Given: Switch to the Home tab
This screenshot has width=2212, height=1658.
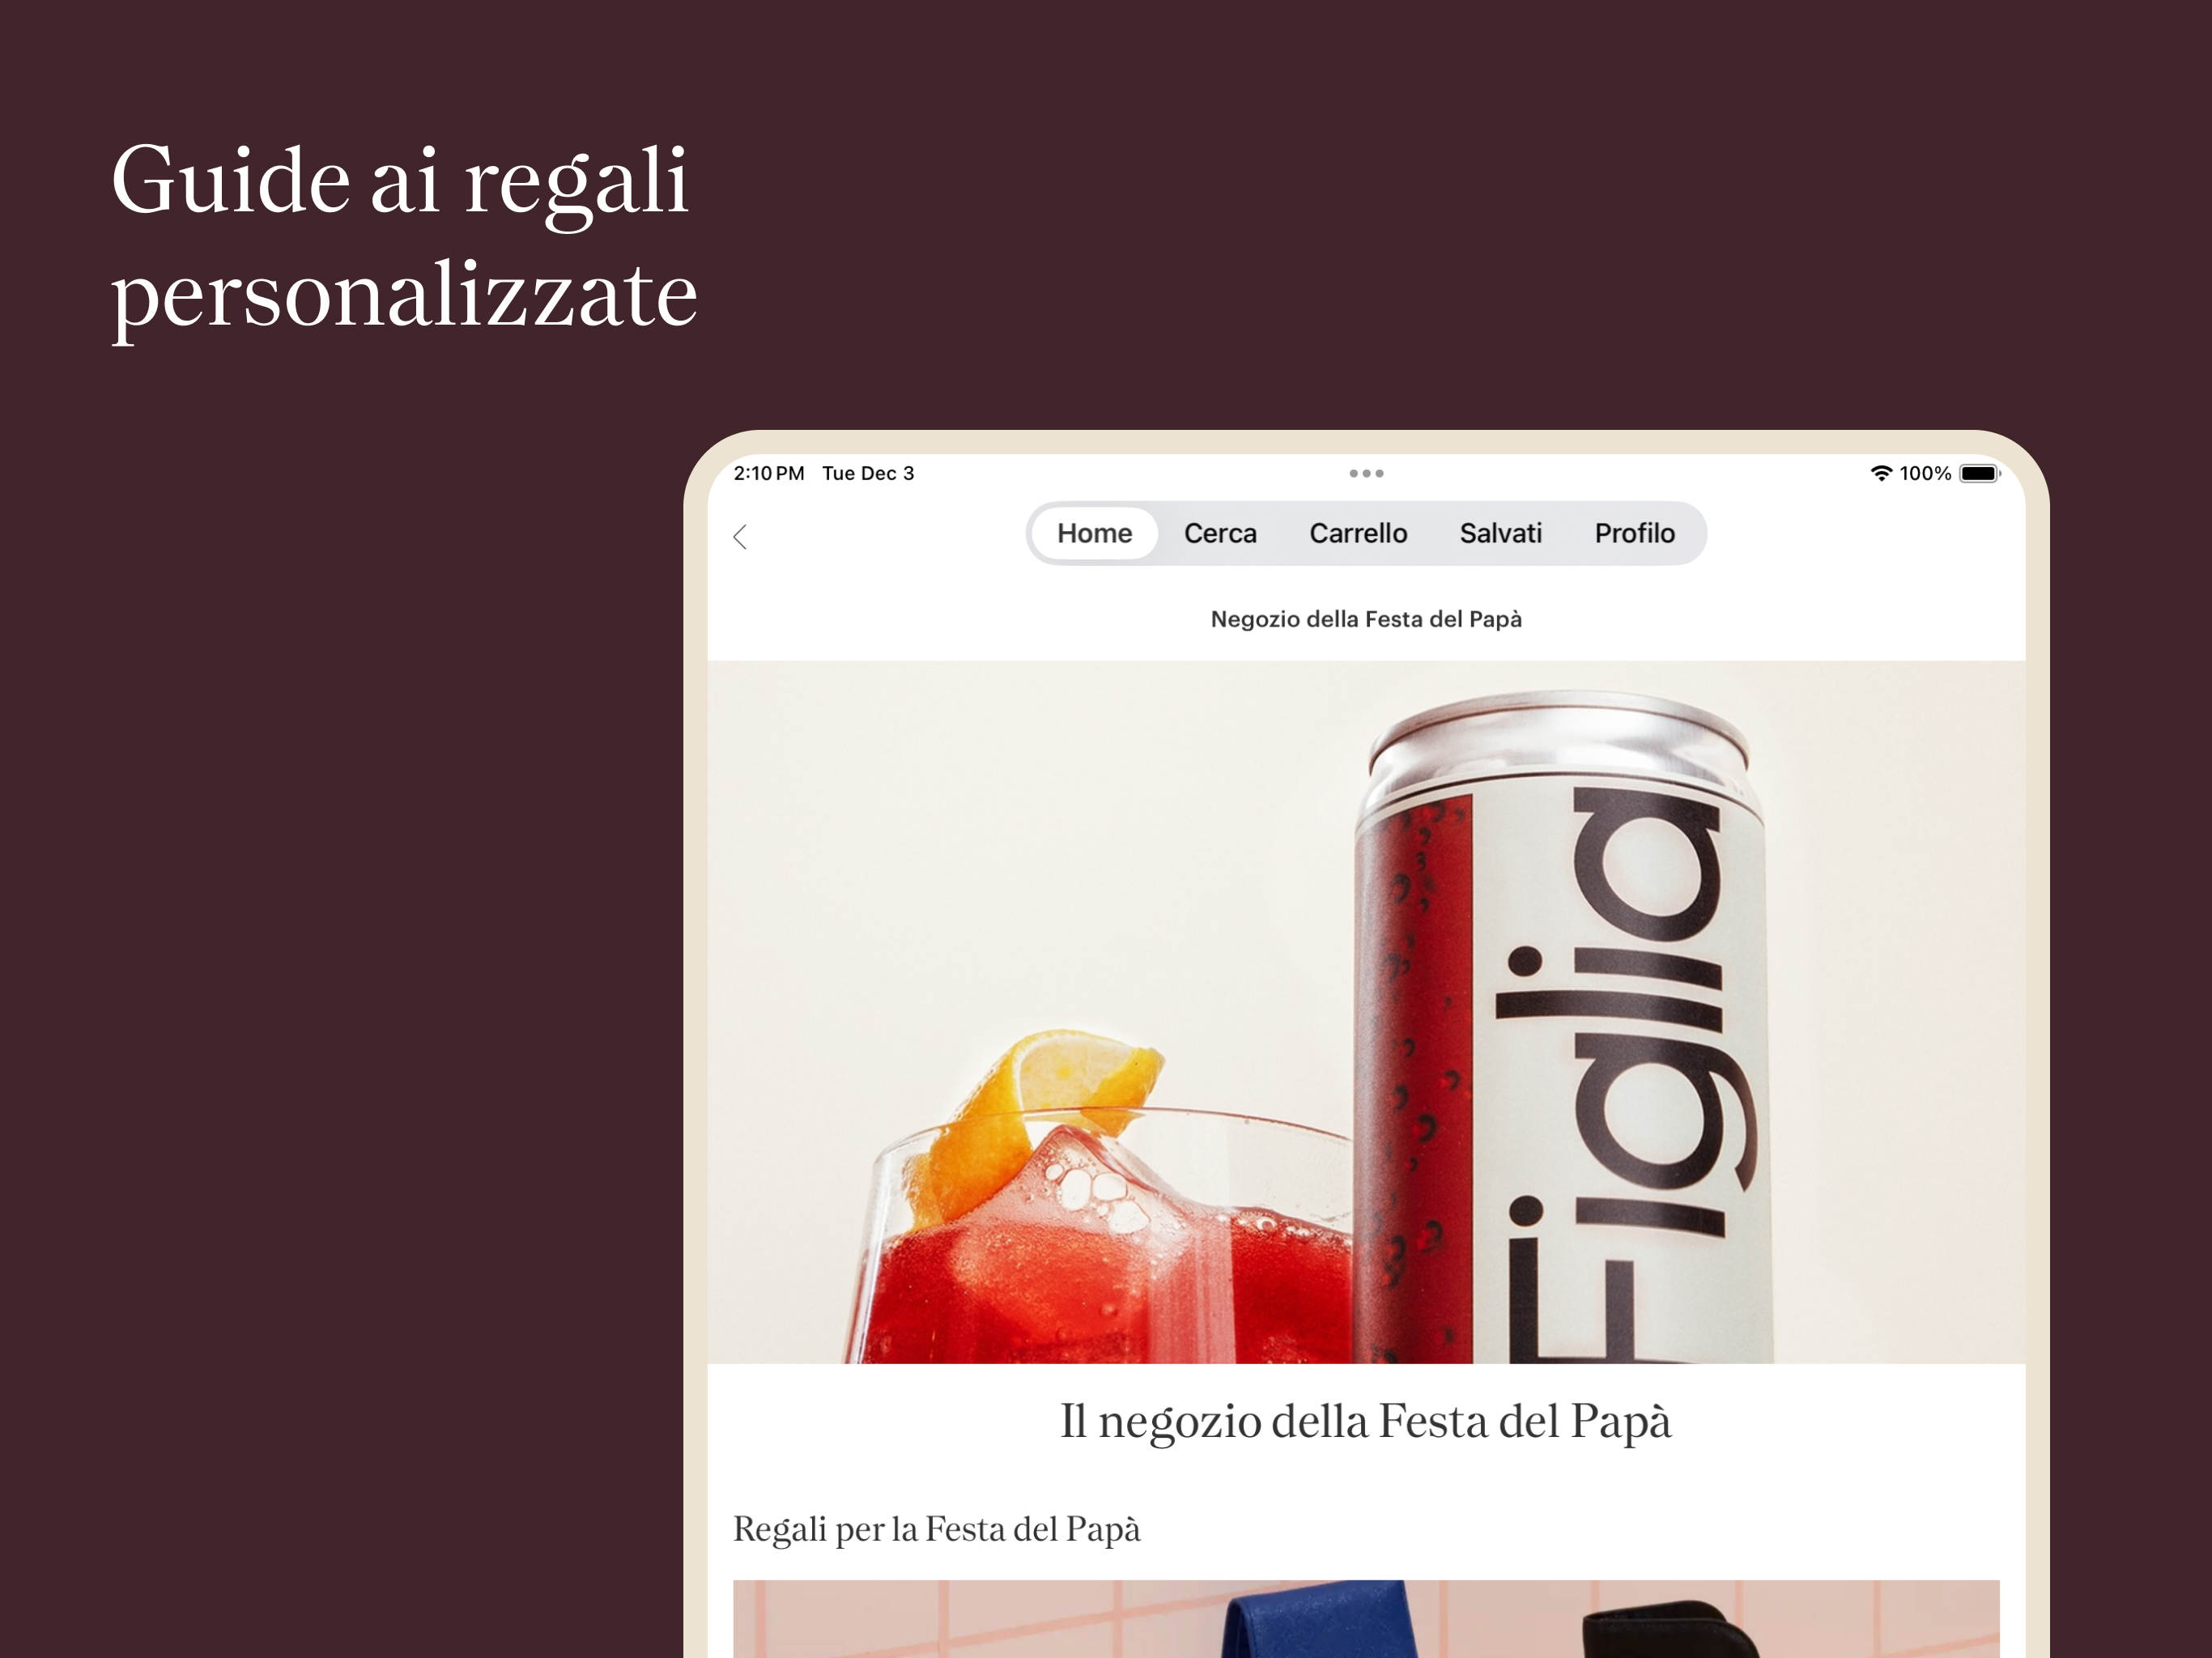Looking at the screenshot, I should pos(1094,533).
